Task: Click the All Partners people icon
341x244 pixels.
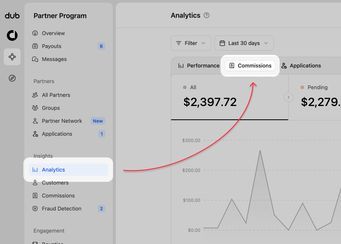Action: (x=35, y=95)
